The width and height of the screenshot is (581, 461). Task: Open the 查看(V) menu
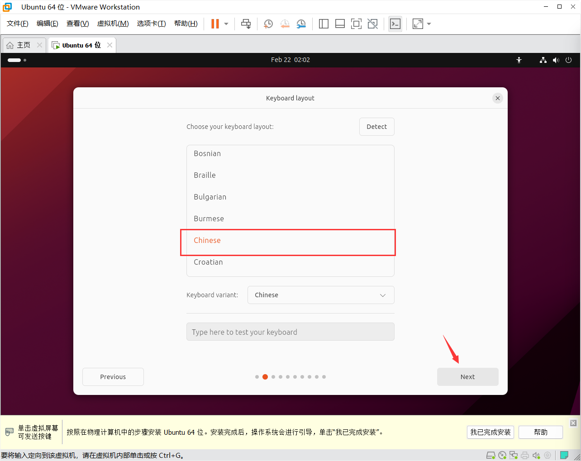click(x=78, y=24)
